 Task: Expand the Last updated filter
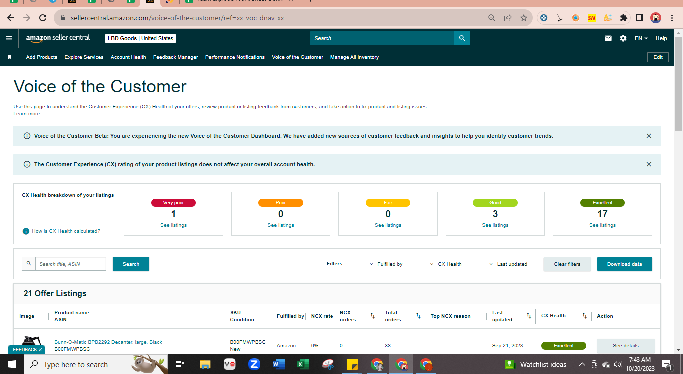click(x=508, y=264)
